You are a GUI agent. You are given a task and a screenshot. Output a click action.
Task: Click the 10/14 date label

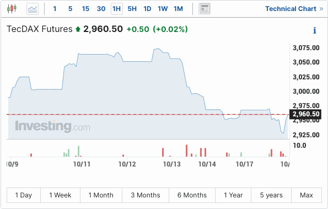tap(207, 164)
